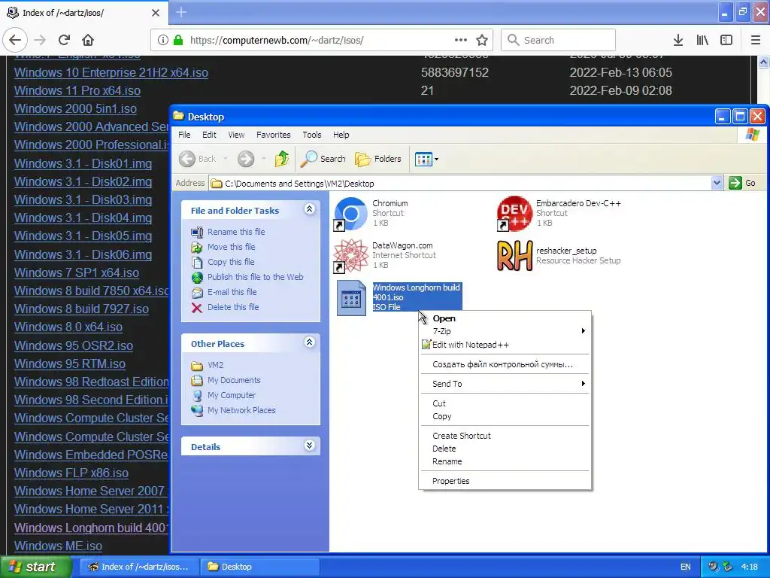Bookmark this page with the star icon
Screen dimensions: 770x578
(482, 40)
